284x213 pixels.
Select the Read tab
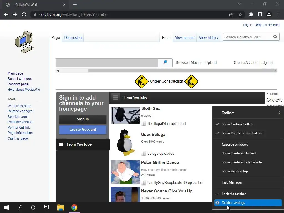pyautogui.click(x=166, y=37)
